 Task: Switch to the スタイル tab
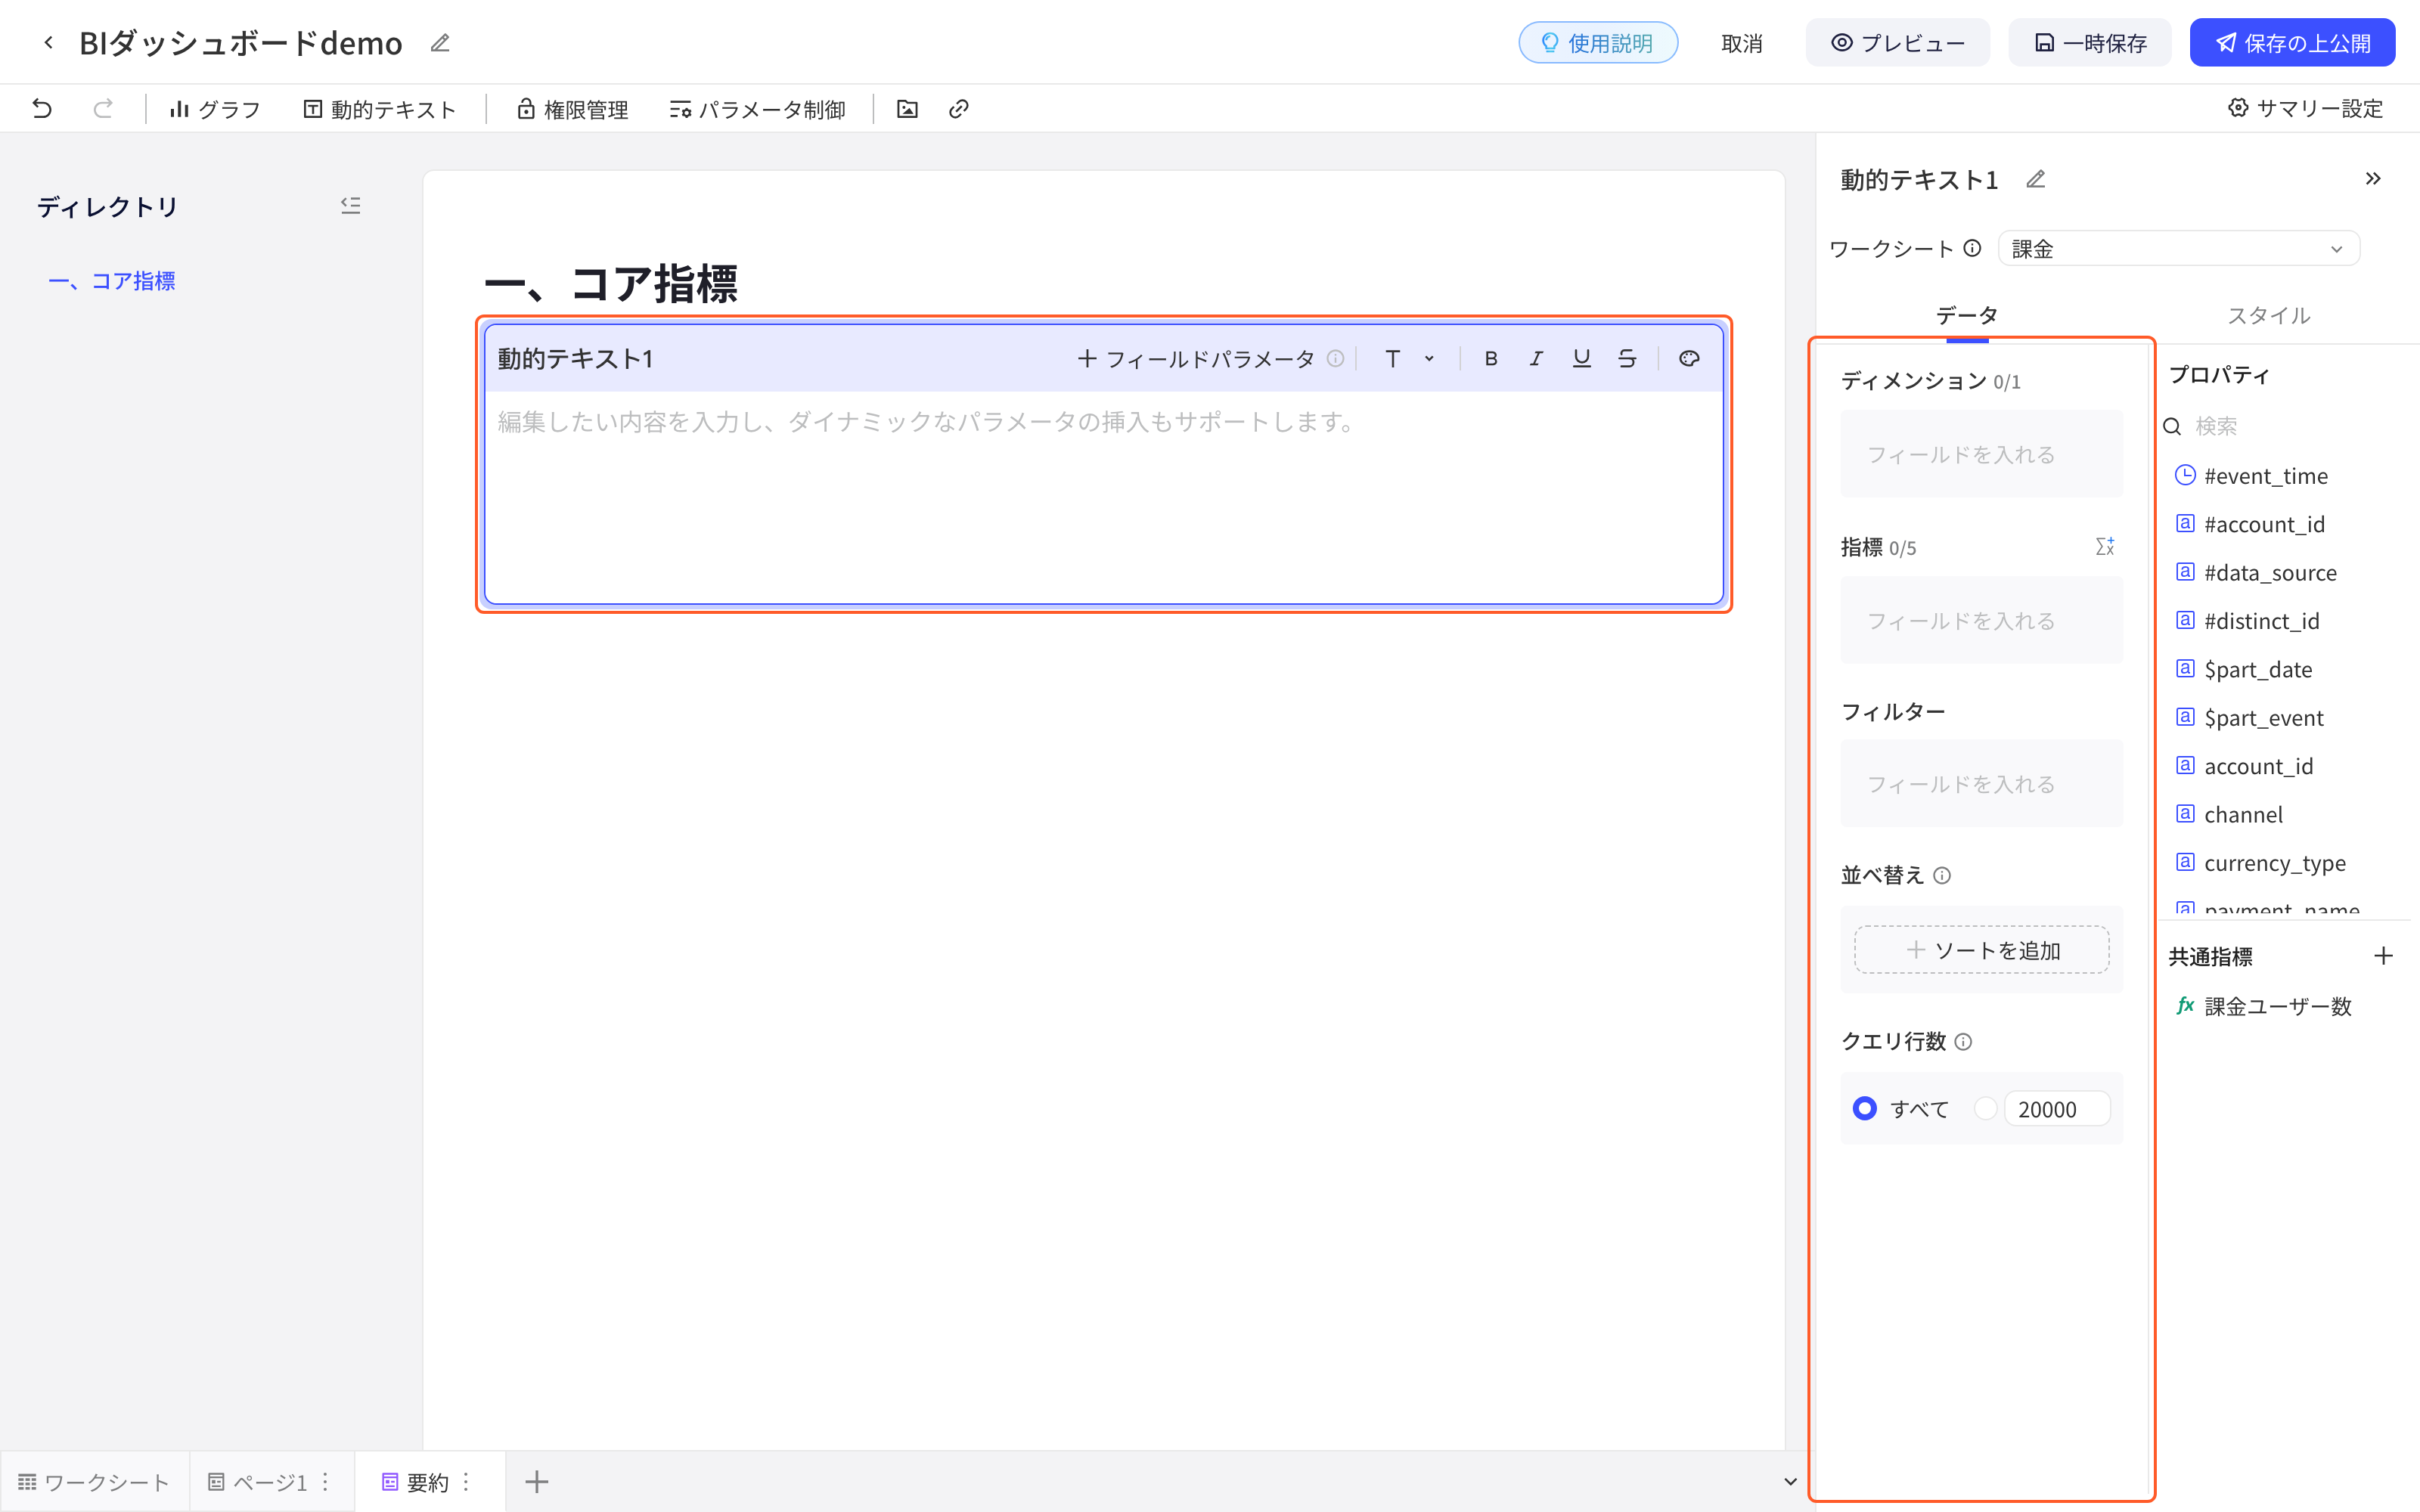click(2269, 316)
